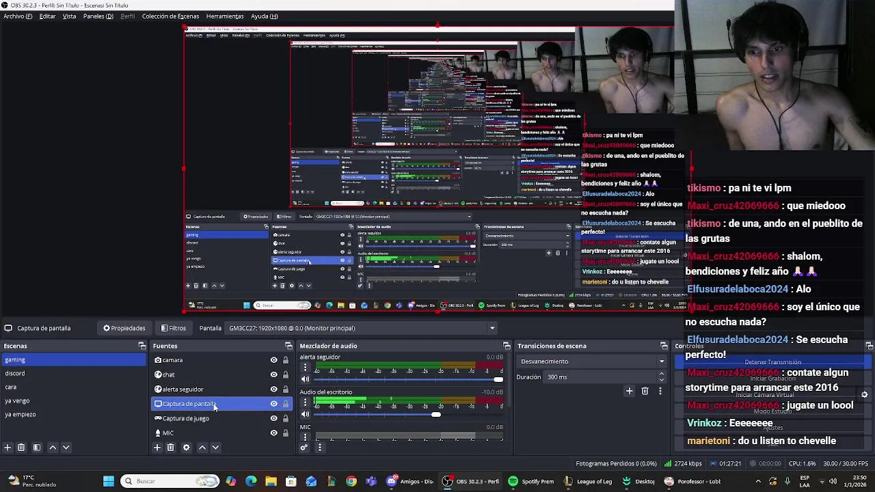Viewport: 875px width, 492px height.
Task: Click the Propiedades button
Action: (124, 328)
